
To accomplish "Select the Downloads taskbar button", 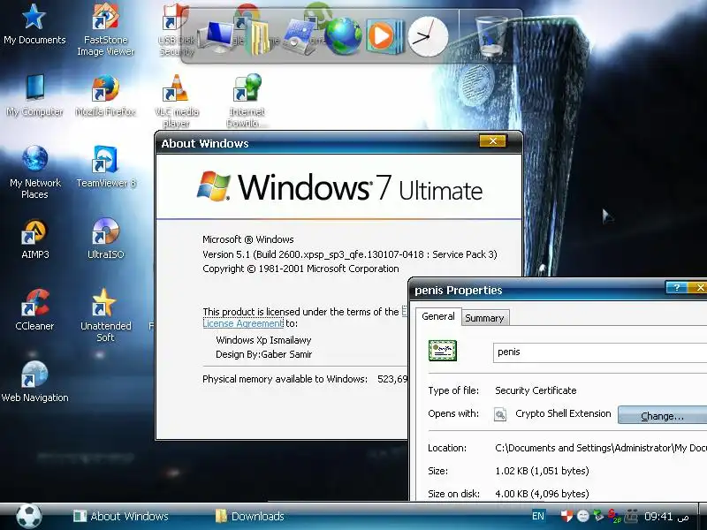I will (x=250, y=516).
